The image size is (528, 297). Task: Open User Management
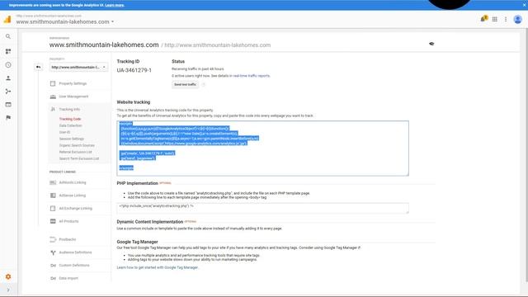pos(73,97)
